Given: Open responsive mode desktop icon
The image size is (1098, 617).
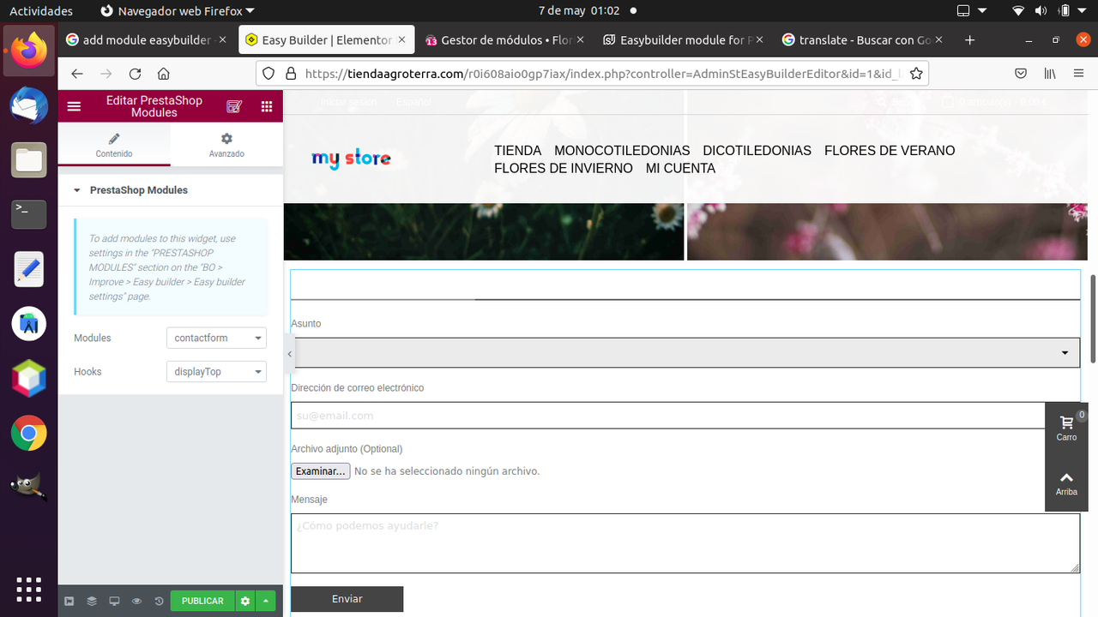Looking at the screenshot, I should point(114,602).
